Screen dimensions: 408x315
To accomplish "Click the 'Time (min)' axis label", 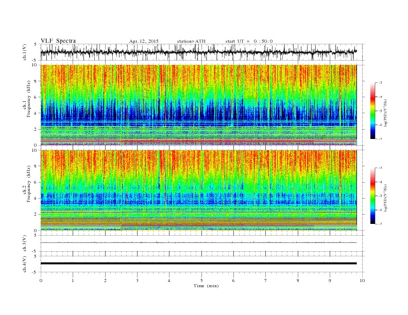I will [206, 286].
